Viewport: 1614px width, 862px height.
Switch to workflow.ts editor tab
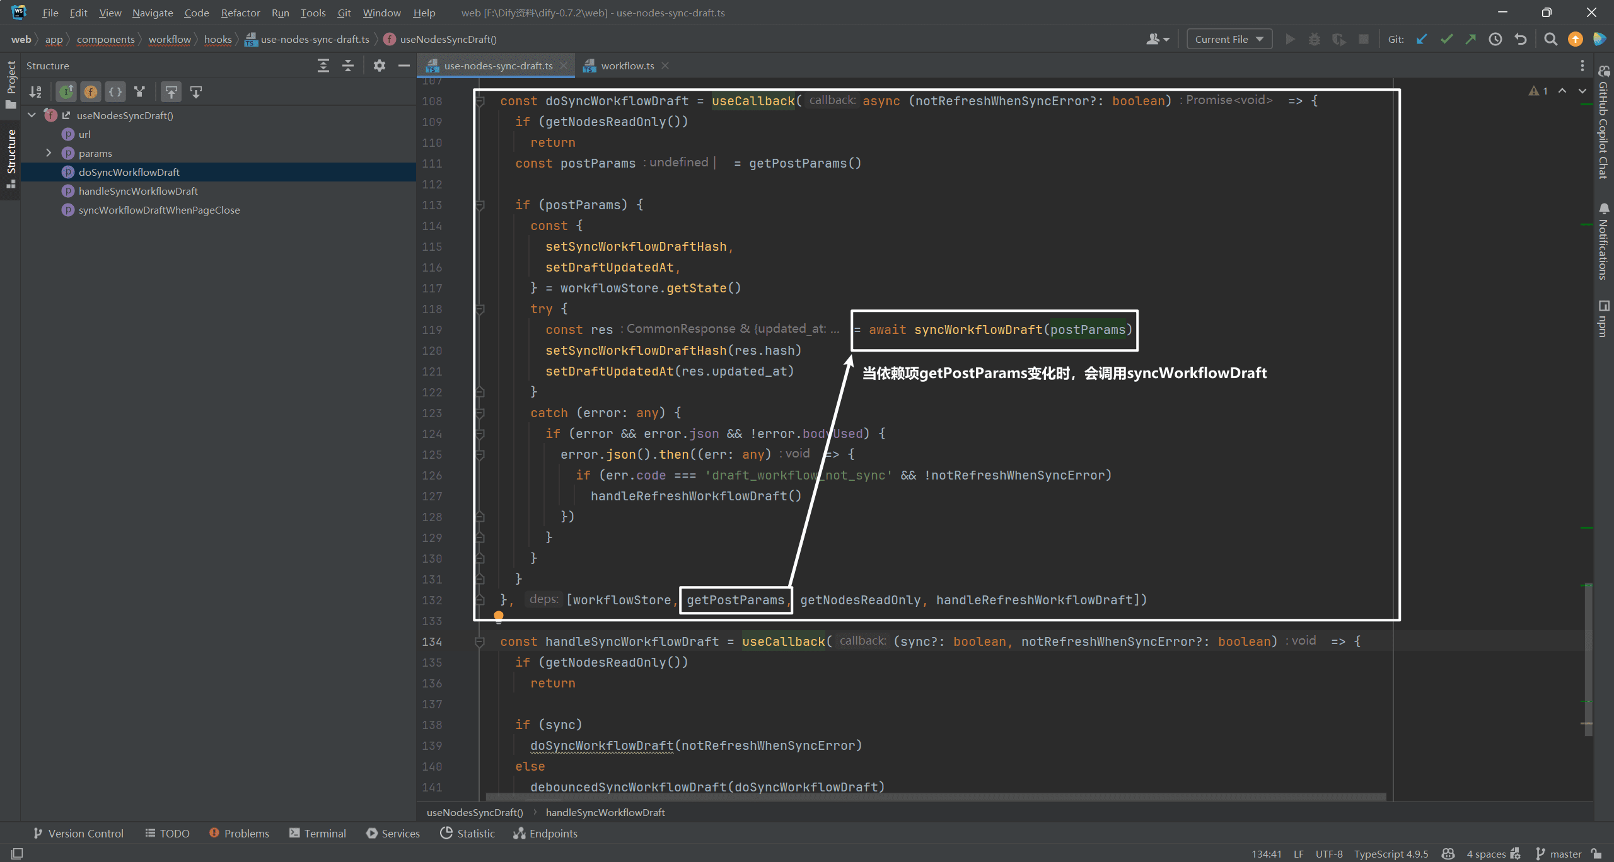(x=627, y=66)
